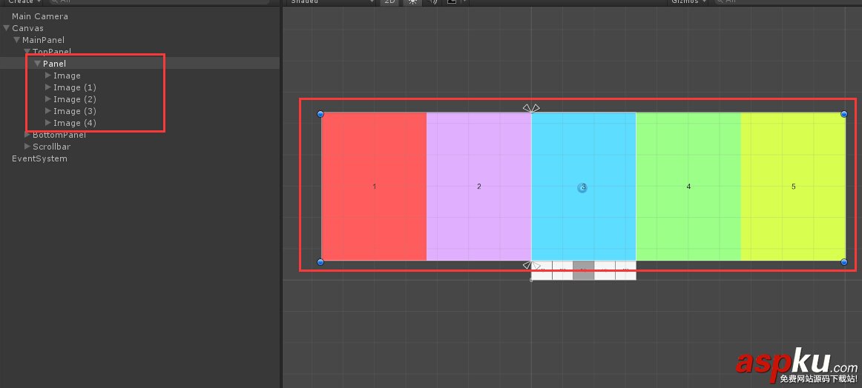Viewport: 862px width, 388px height.
Task: Select Image (1) in the hierarchy
Action: coord(75,87)
